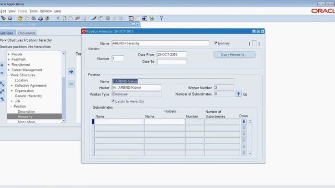
Task: Click the Copy toolbar icon
Action: pos(64,18)
